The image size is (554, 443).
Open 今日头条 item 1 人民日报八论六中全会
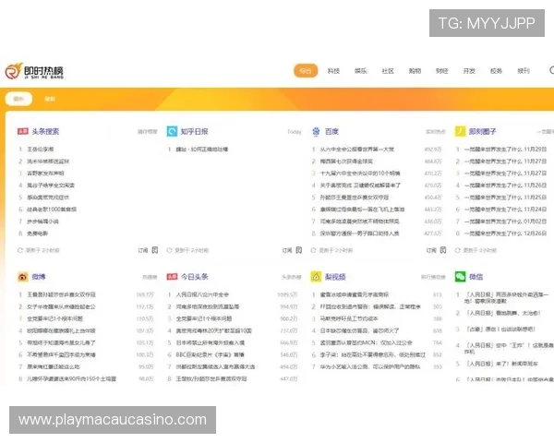pyautogui.click(x=202, y=294)
